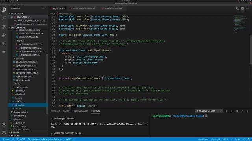This screenshot has width=252, height=141.
Task: Create a new terminal with plus icon
Action: [227, 111]
